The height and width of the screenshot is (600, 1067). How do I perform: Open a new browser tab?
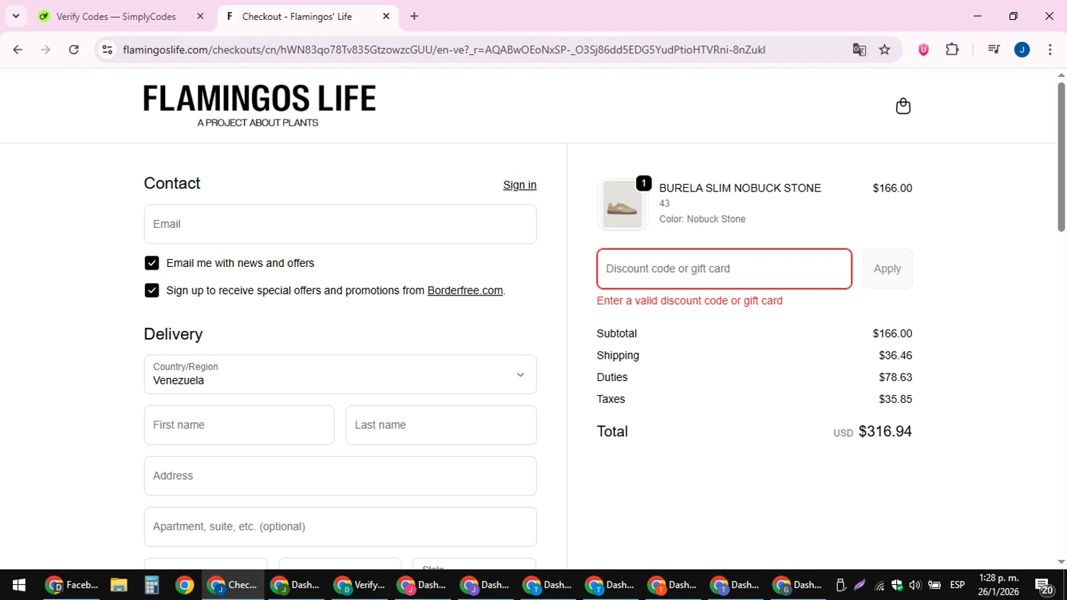(414, 16)
